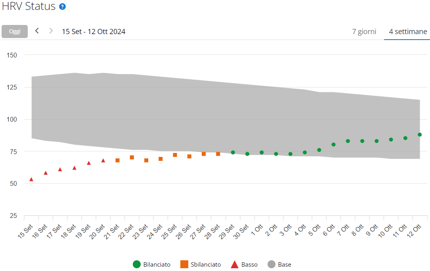Select the 25 Set orange square data point
Screen dimensions: 430x271
click(x=175, y=155)
